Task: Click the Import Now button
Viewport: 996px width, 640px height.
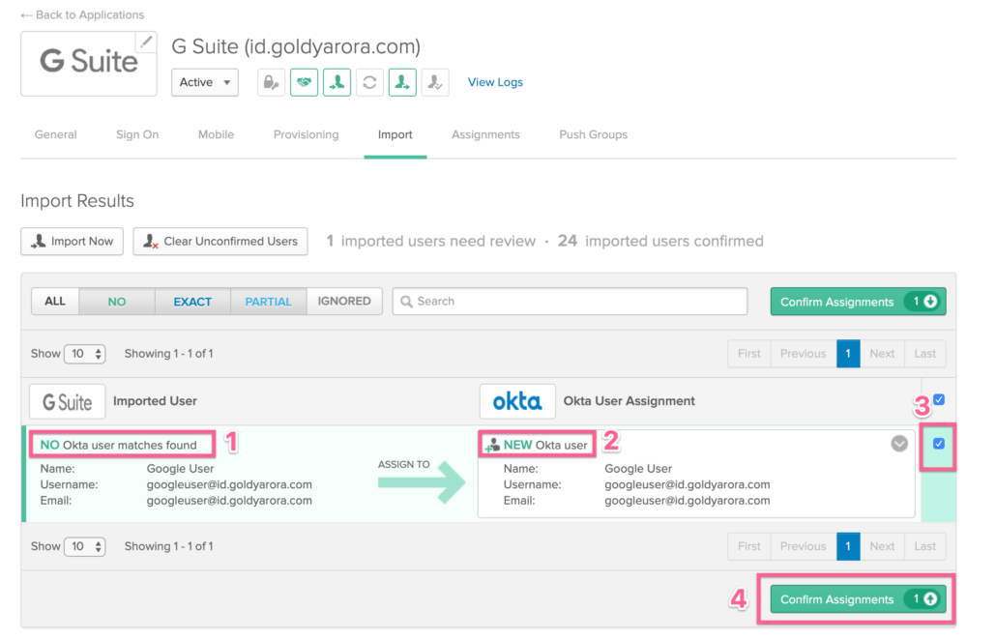Action: click(73, 242)
